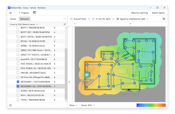Screen dimensions: 175x114
Task: Toggle the sidebar panel layout icon
Action: pyautogui.click(x=35, y=13)
